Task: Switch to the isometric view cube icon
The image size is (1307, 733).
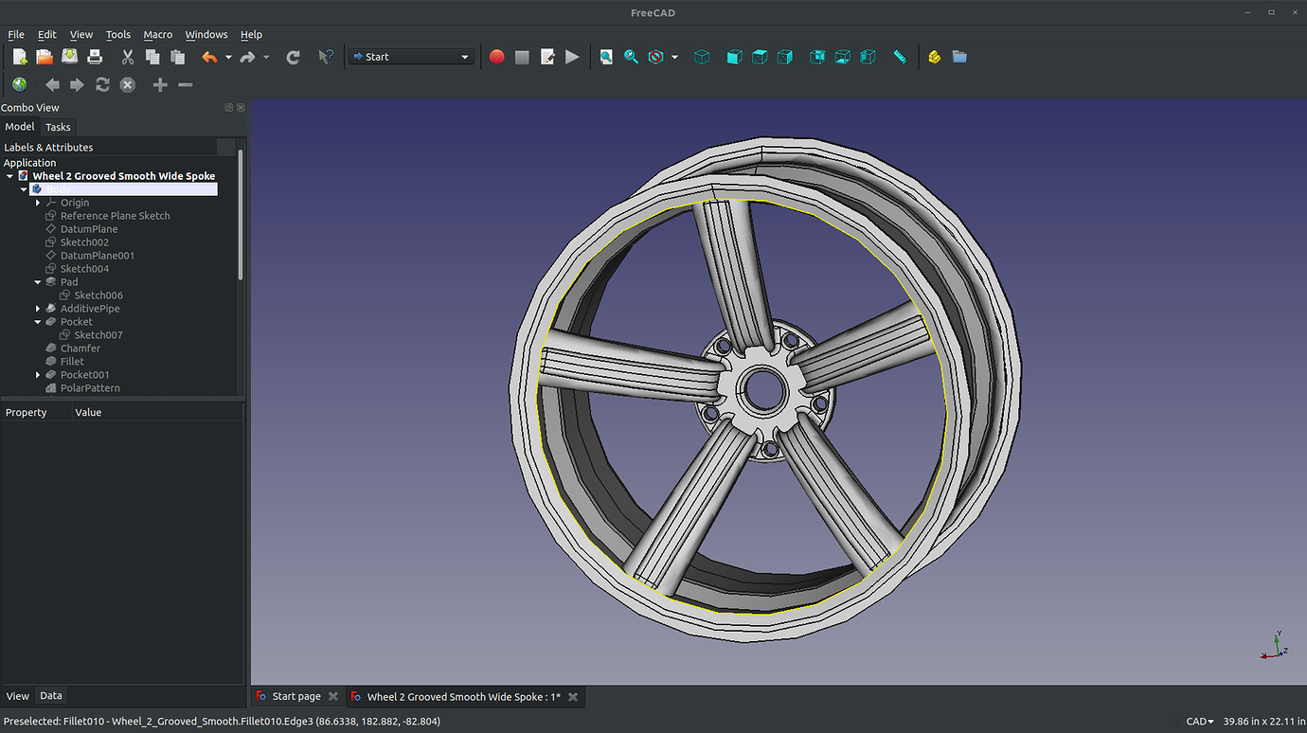Action: tap(702, 57)
